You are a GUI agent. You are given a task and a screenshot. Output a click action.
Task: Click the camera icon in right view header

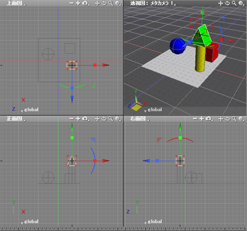pos(209,119)
